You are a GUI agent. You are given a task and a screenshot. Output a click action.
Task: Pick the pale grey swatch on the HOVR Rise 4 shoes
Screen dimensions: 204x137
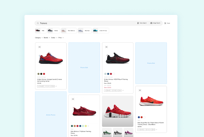[x=105, y=74]
